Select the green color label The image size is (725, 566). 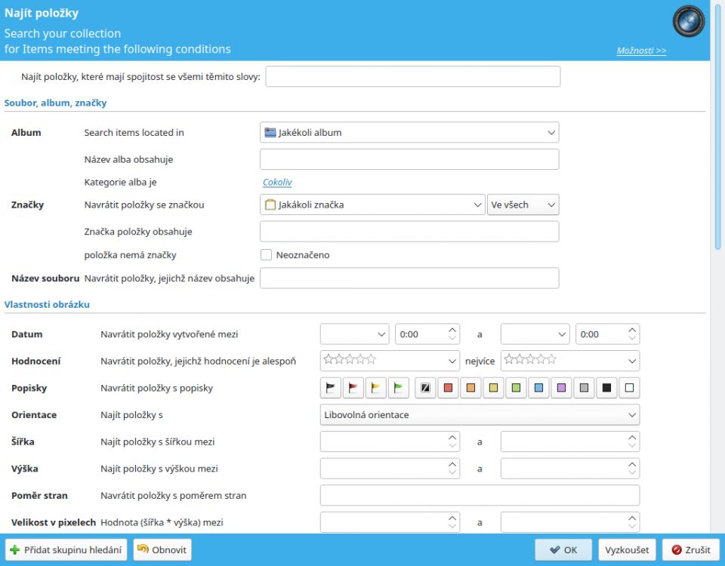(516, 388)
